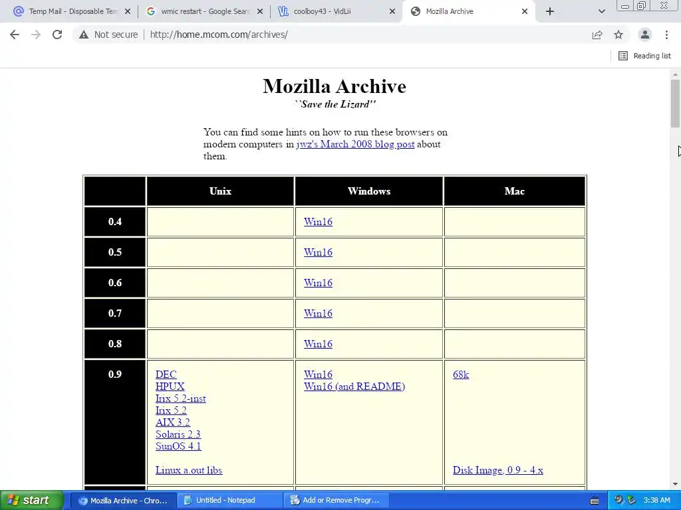
Task: Click the second tray icon beside the clock
Action: point(632,500)
